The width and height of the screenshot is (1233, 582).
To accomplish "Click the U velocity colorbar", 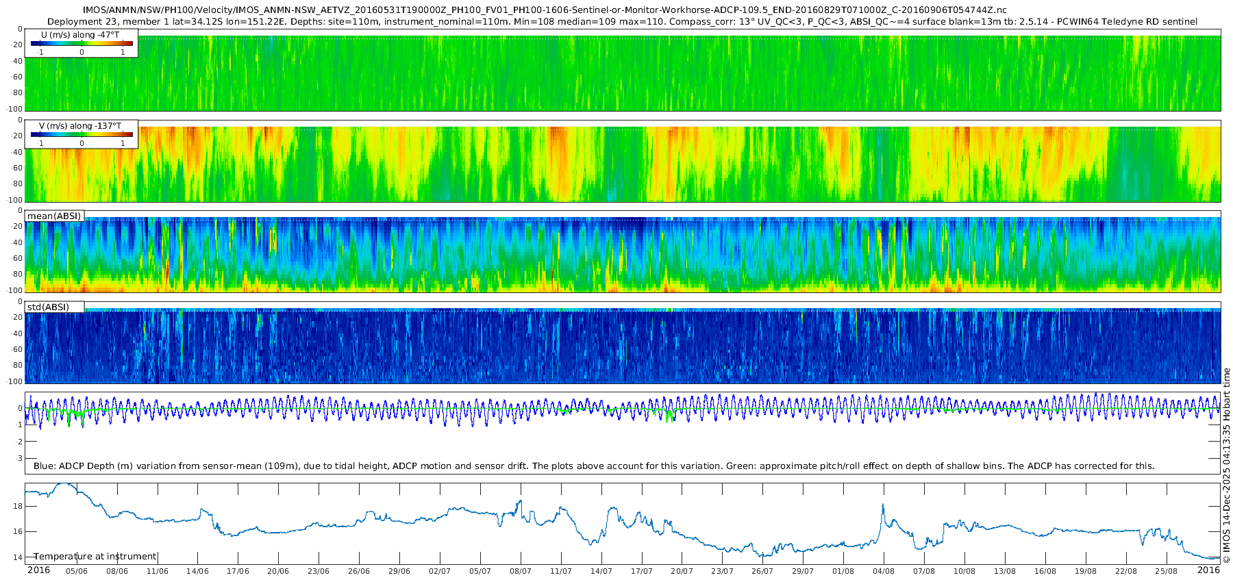I will point(82,43).
